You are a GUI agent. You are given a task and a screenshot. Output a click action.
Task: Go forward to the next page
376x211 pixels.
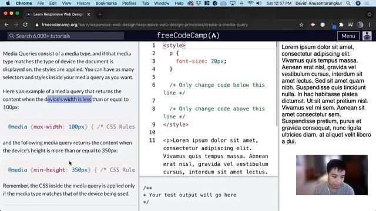pos(16,25)
